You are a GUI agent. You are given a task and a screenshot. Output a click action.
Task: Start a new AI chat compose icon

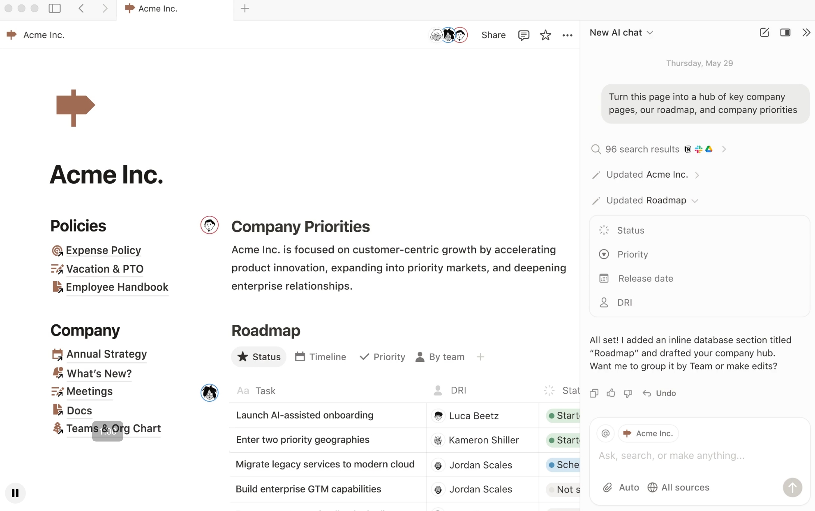tap(764, 32)
